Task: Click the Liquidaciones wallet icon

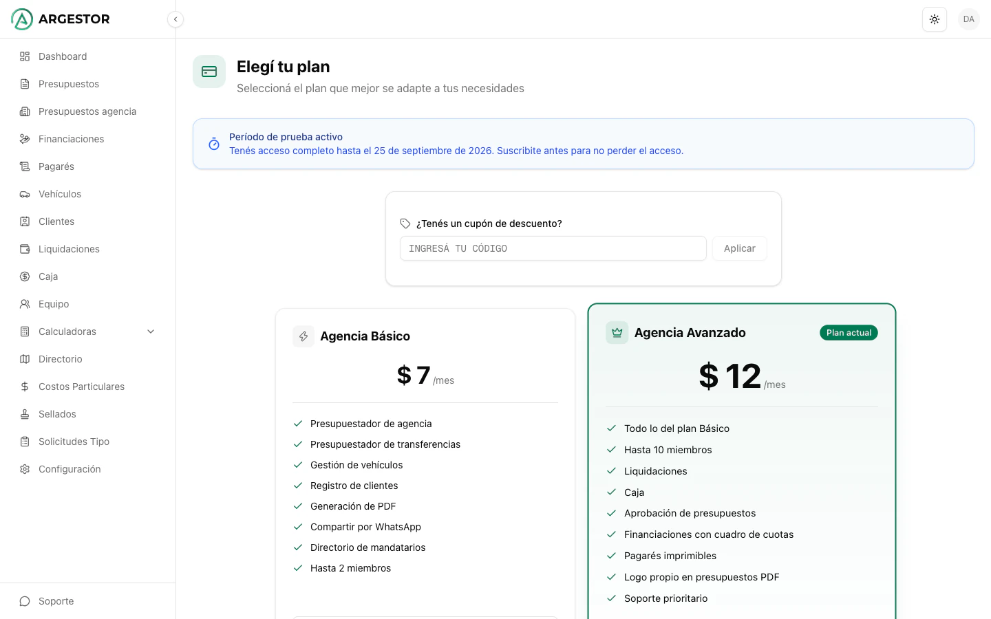Action: 25,249
